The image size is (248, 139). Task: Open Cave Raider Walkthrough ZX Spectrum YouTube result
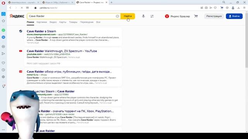(x=62, y=51)
